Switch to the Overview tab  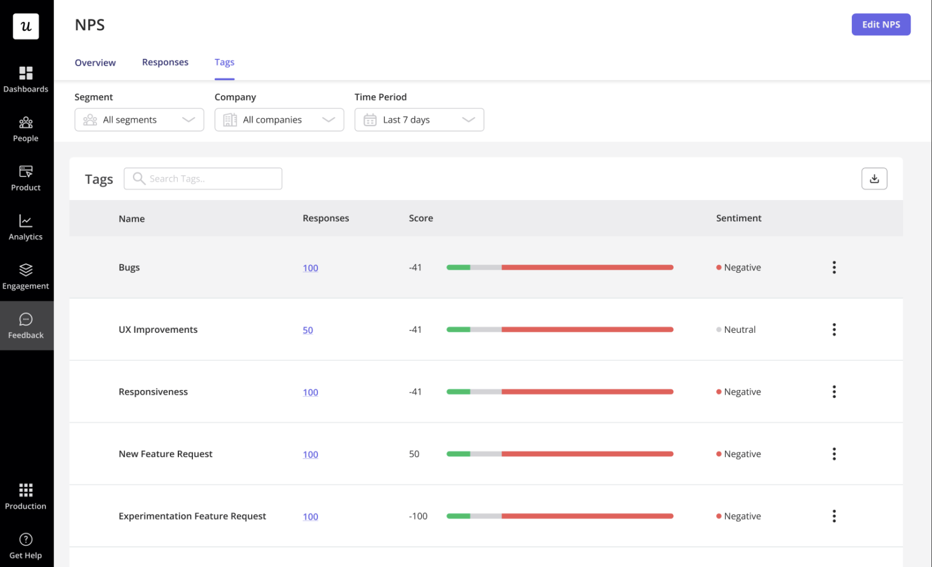[95, 62]
